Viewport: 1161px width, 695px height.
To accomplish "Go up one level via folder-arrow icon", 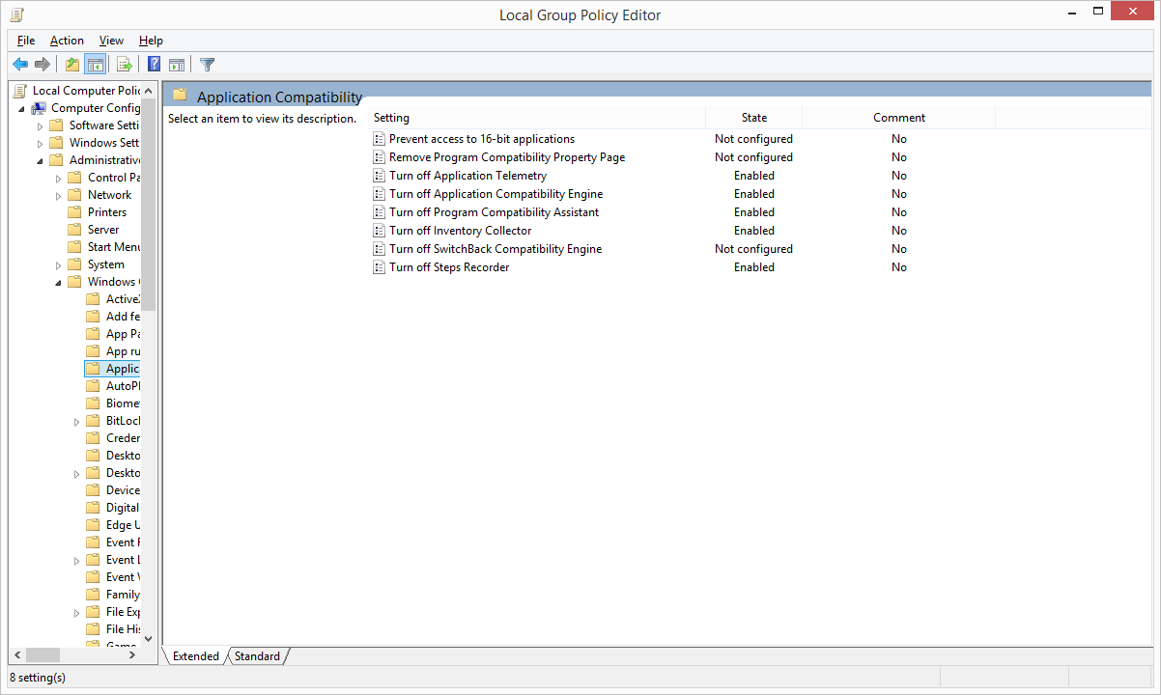I will pyautogui.click(x=72, y=65).
